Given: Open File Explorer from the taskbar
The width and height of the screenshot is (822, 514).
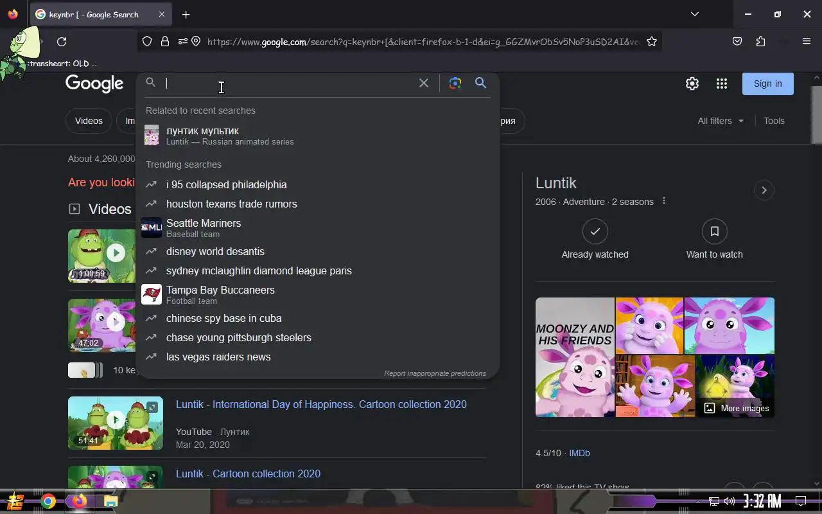Looking at the screenshot, I should click(x=110, y=502).
